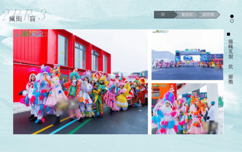Image resolution: width=242 pixels, height=152 pixels.
Task: Switch to the middle chevron tab
Action: pos(187,15)
